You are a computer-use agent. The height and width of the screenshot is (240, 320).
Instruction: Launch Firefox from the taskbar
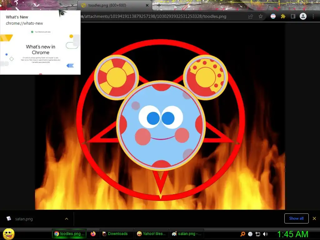coord(93,234)
